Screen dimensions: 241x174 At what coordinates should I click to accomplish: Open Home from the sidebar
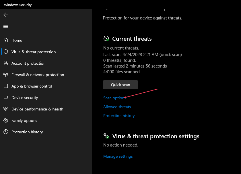17,40
